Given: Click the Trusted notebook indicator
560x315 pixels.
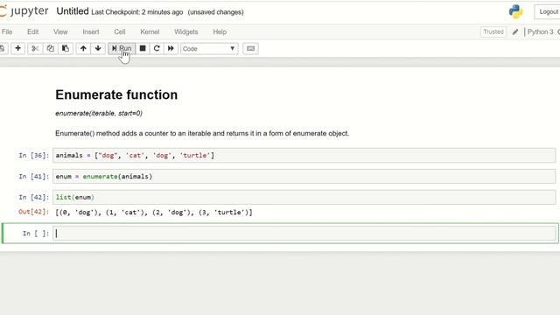Looking at the screenshot, I should tap(493, 31).
